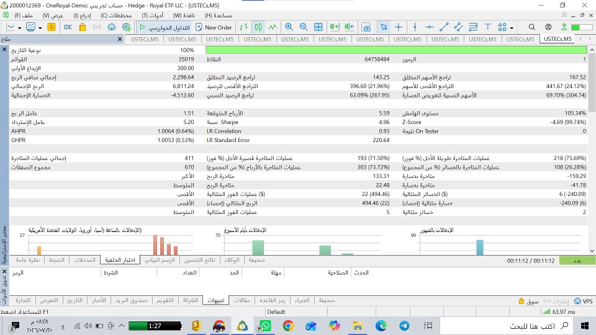
Task: Expand the chart type dropdown arrow
Action: pyautogui.click(x=19, y=28)
